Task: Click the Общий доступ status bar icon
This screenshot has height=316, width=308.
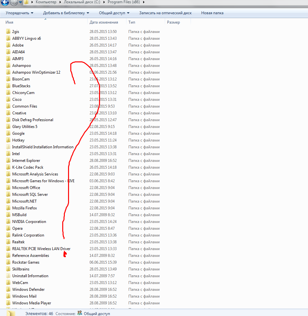Action: [80, 313]
